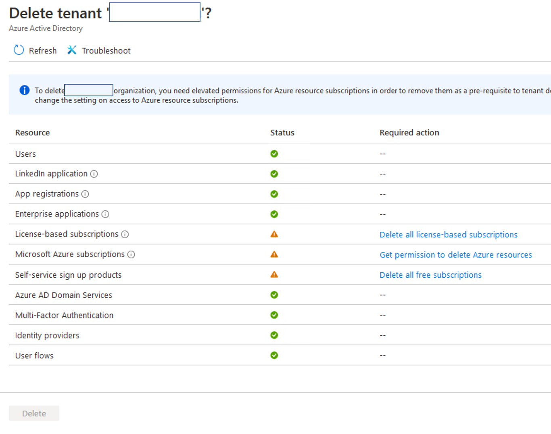Click green checkmark for Multi-Factor Authentication
Viewport: 551px width, 434px height.
(x=274, y=315)
